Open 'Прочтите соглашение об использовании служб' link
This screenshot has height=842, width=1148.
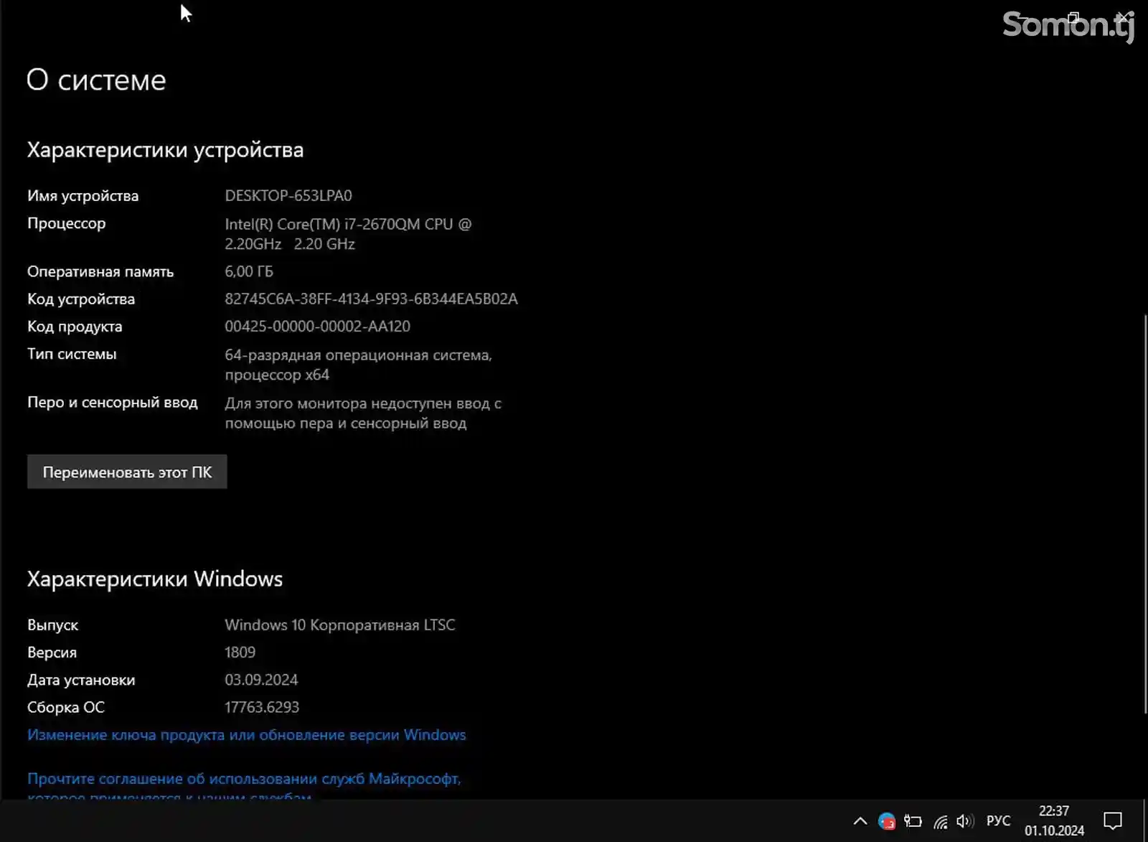[244, 779]
